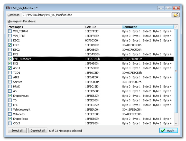Click the Deselect all button
Viewport: 186px width, 141px height.
[38, 131]
